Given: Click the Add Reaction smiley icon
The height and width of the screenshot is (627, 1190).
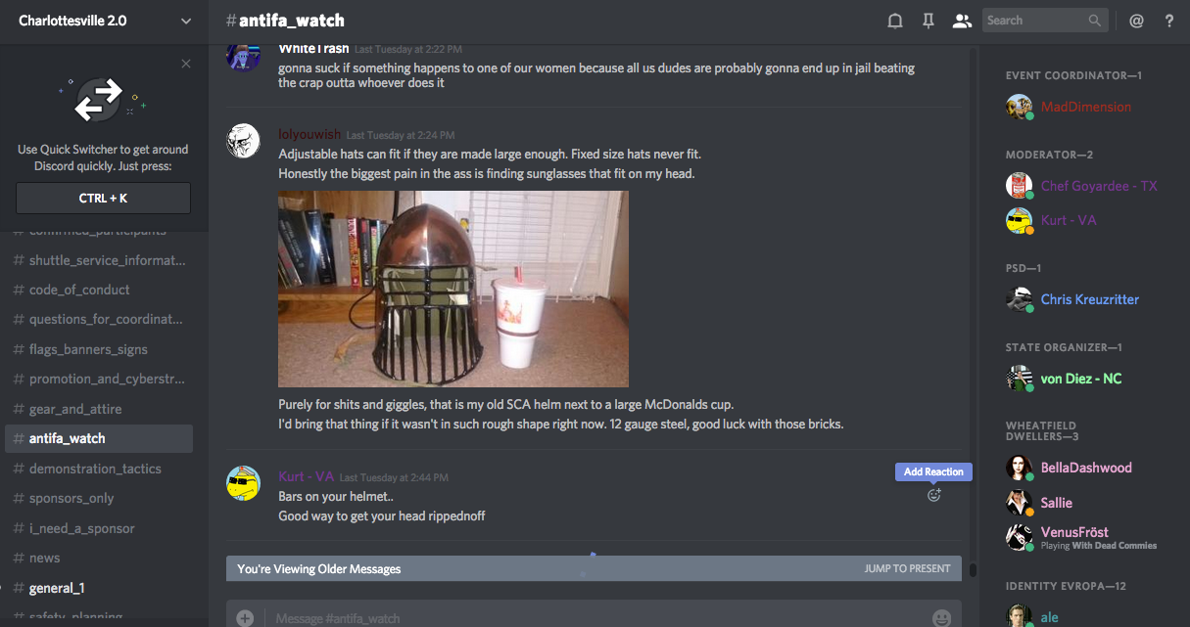Looking at the screenshot, I should tap(933, 495).
